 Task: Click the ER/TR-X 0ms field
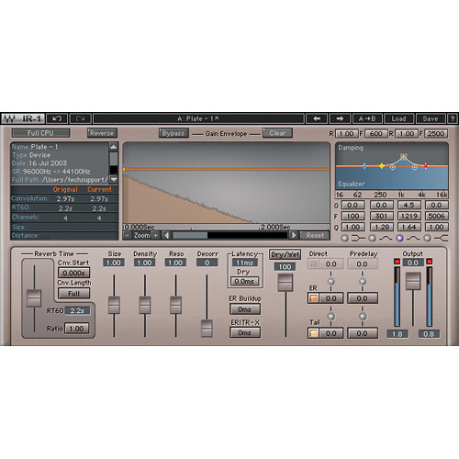(x=245, y=332)
